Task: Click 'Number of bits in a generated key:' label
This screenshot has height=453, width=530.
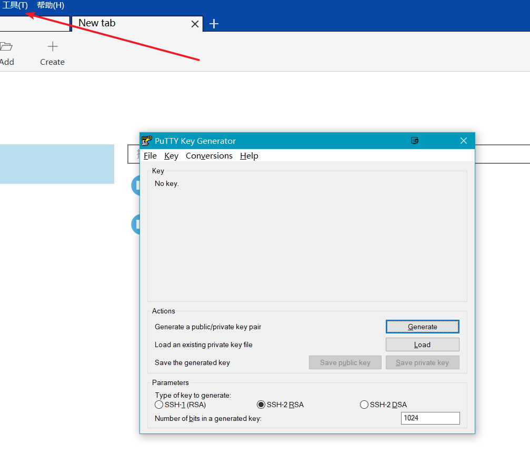Action: [208, 418]
